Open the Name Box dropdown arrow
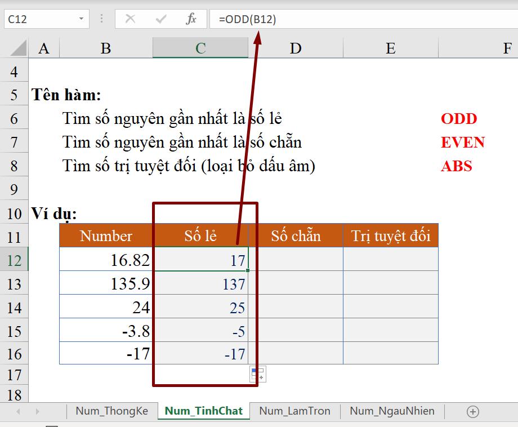The image size is (518, 427). (81, 18)
